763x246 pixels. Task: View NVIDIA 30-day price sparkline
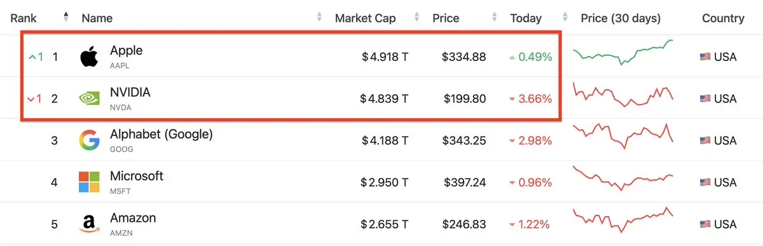tap(623, 95)
